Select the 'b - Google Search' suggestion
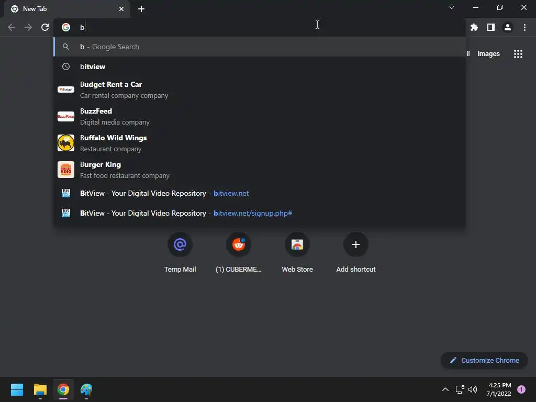The image size is (536, 402). [260, 47]
